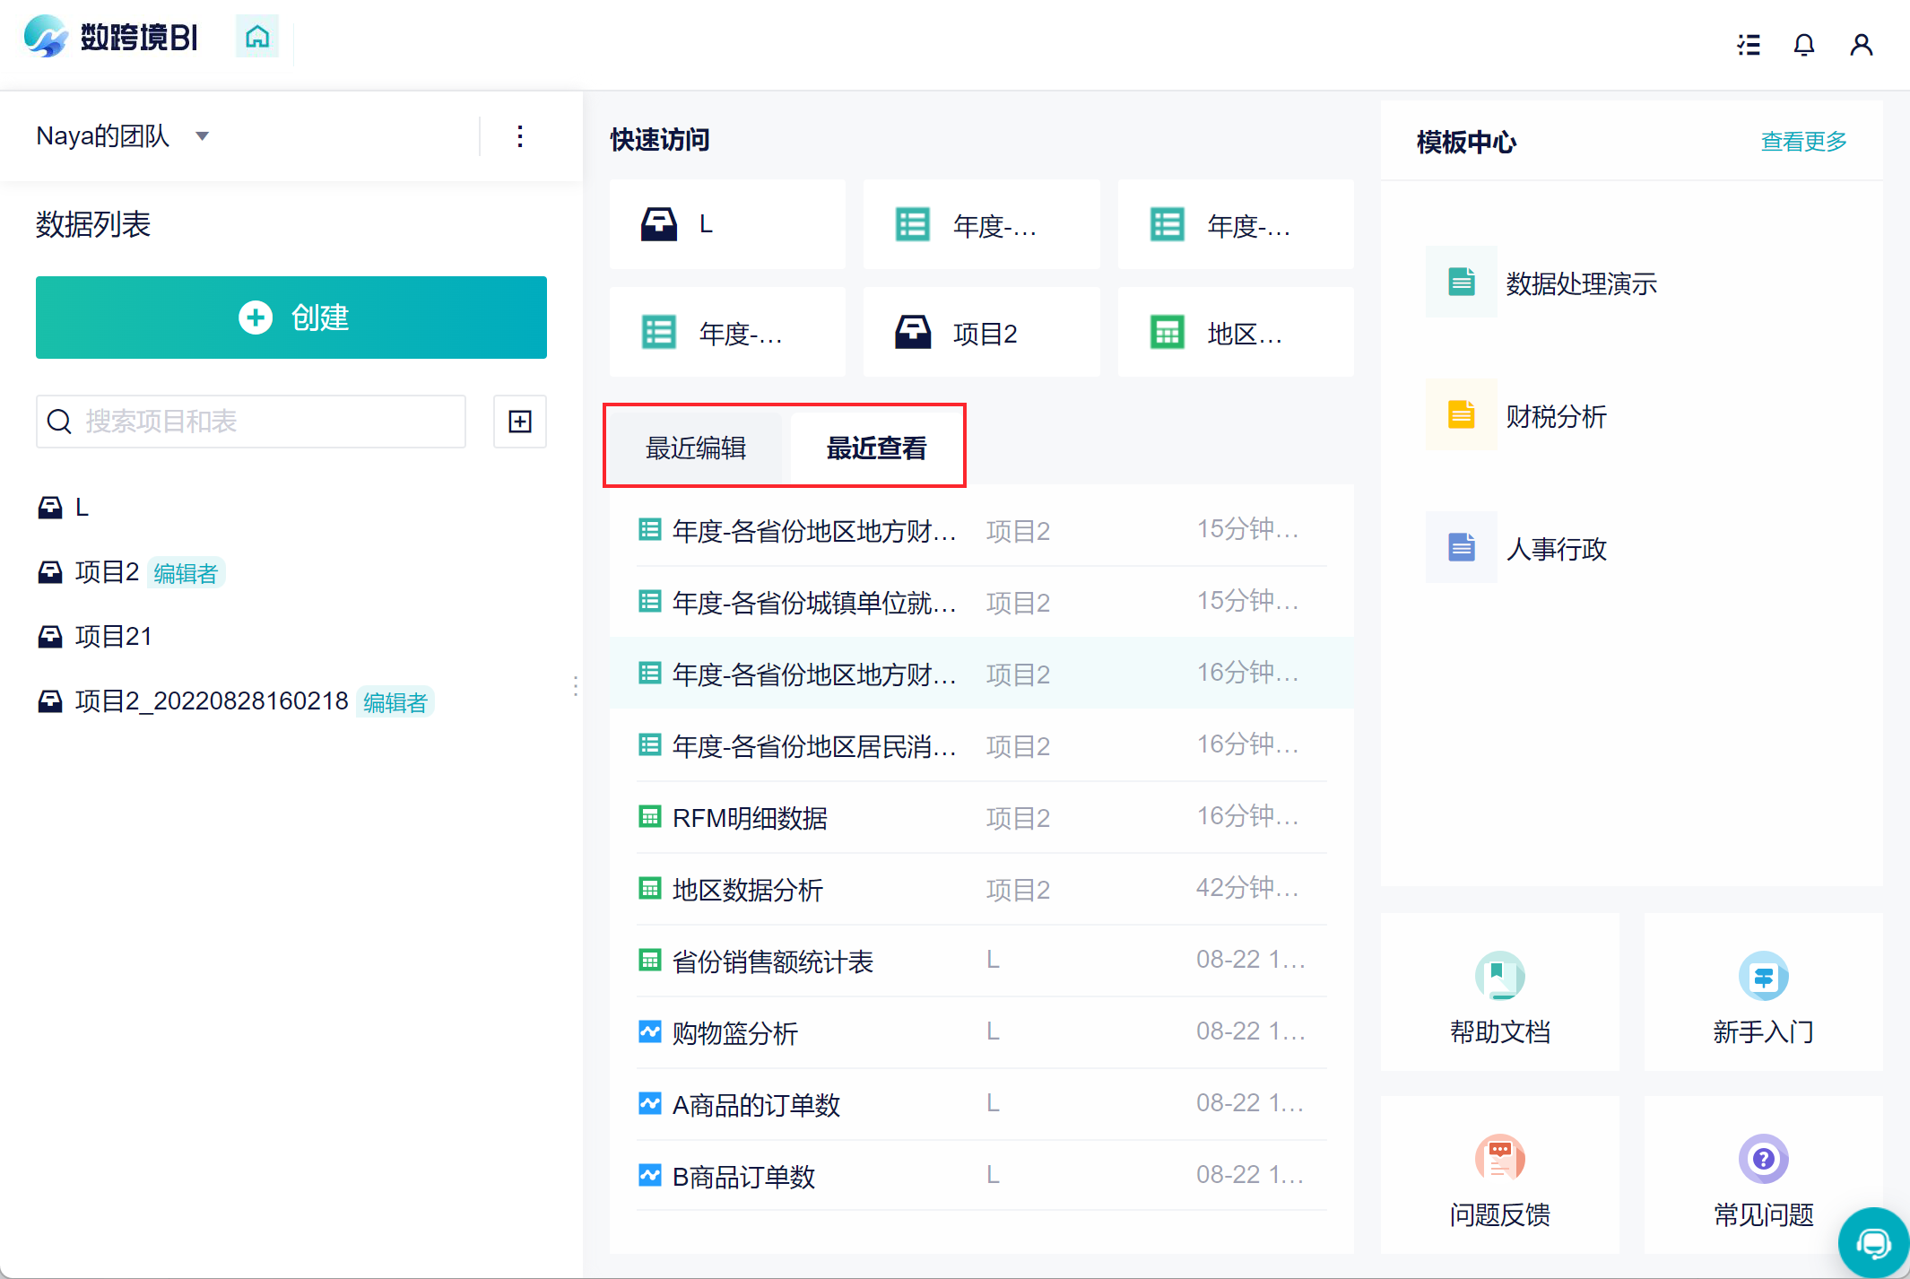Open the 财税分析 template

coord(1556,416)
